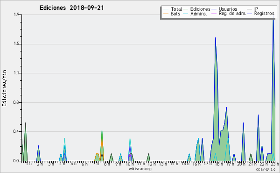Screen dimensions: 280x173
Task: Click the Total cyan legend line
Action: (x=166, y=9)
